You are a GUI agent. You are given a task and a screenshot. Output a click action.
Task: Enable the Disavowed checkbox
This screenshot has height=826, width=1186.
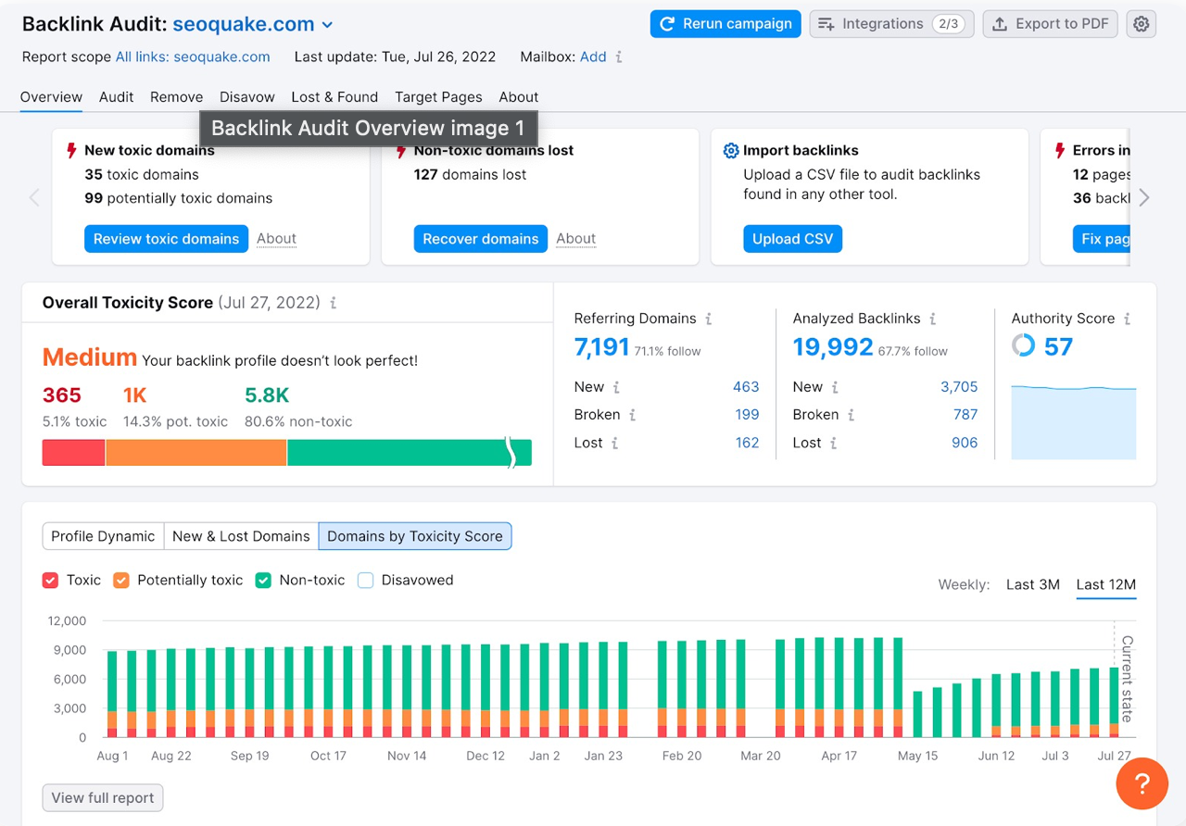click(365, 581)
